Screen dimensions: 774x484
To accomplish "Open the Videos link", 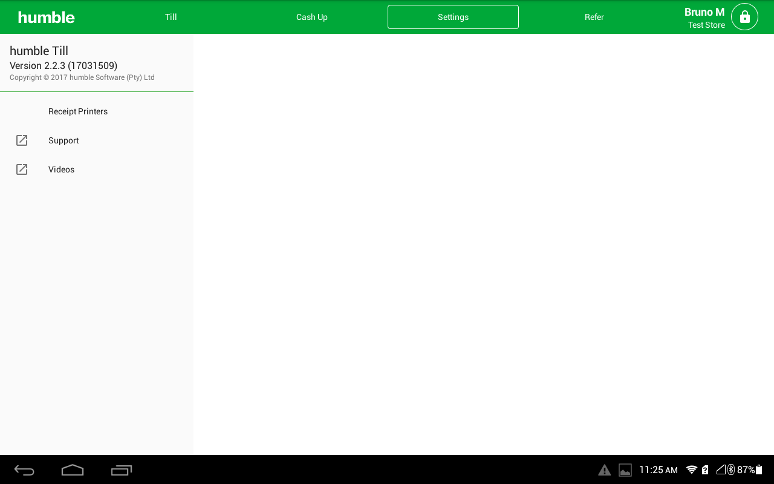I will (97, 169).
